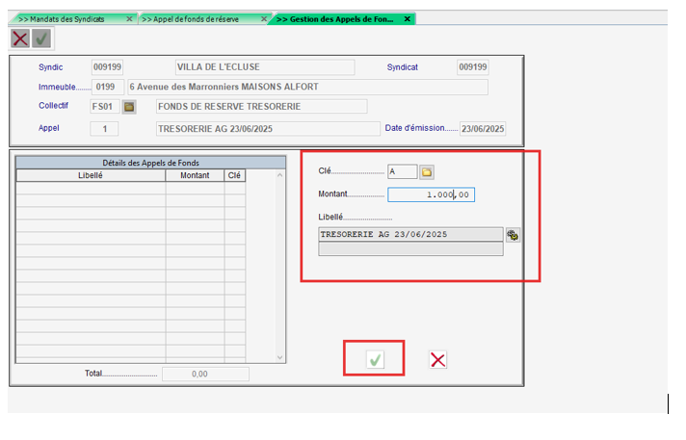Viewport: 686px width, 440px height.
Task: Close the Gestion des Appels de Fonds tab
Action: click(x=408, y=19)
